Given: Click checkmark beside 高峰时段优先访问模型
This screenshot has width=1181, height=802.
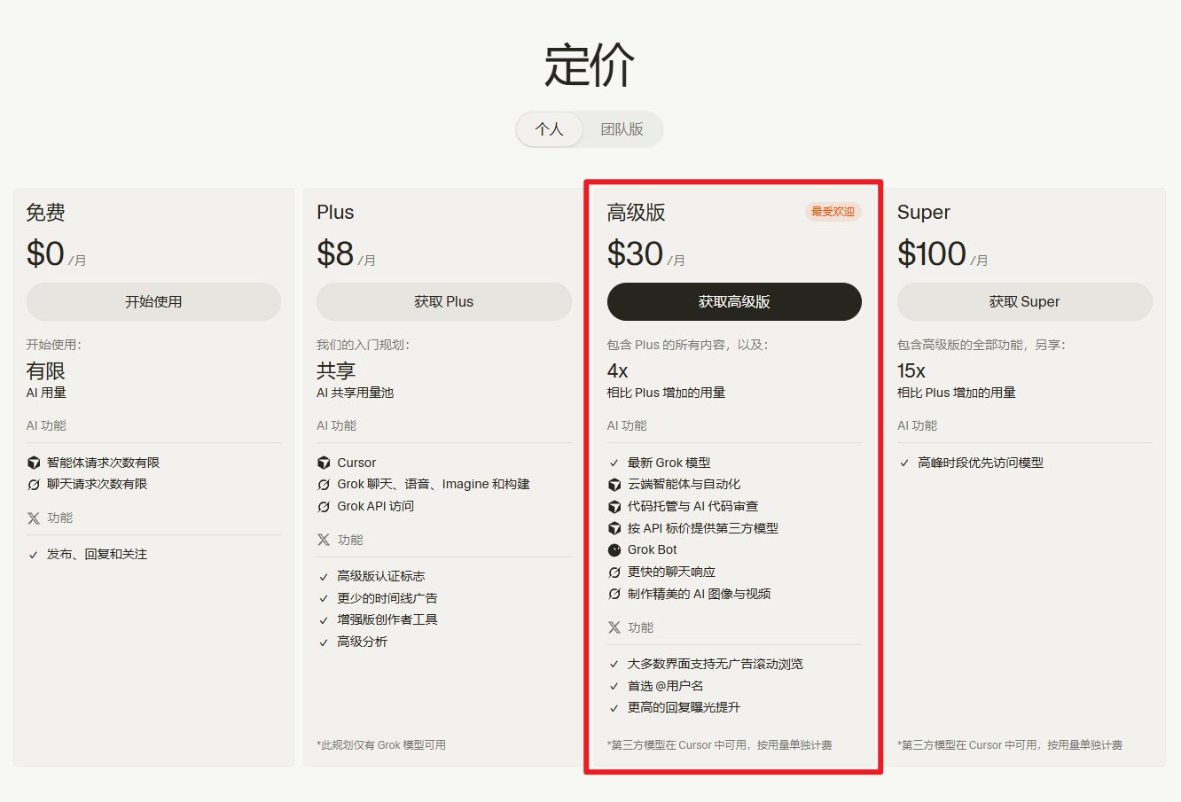Looking at the screenshot, I should coord(904,463).
